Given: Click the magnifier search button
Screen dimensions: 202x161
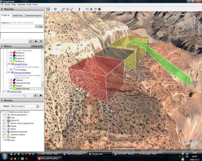Looking at the screenshot, I should pyautogui.click(x=41, y=26).
